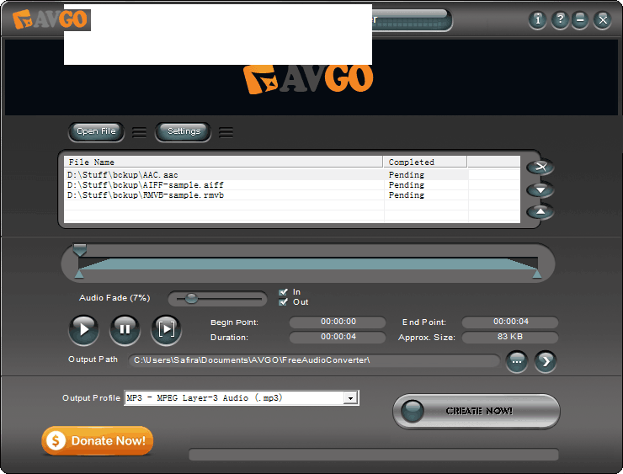Click the top playhead marker on timeline
623x474 pixels.
click(x=80, y=250)
